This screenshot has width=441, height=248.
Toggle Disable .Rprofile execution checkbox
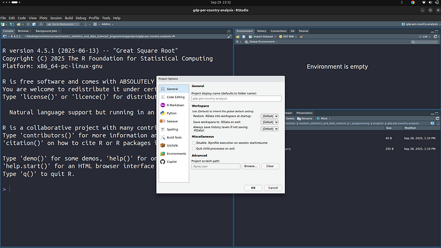tap(194, 143)
